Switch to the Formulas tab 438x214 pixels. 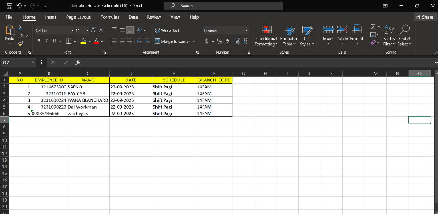110,17
